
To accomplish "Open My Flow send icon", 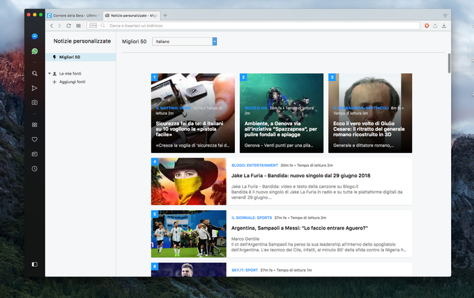I will click(x=35, y=88).
